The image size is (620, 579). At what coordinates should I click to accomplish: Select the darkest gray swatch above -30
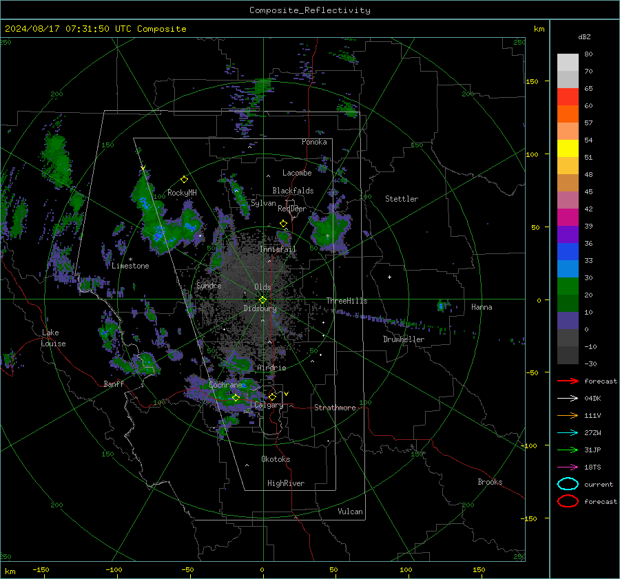(x=568, y=355)
